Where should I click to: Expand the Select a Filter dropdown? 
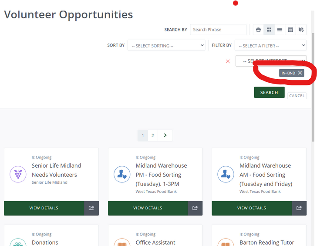point(270,46)
